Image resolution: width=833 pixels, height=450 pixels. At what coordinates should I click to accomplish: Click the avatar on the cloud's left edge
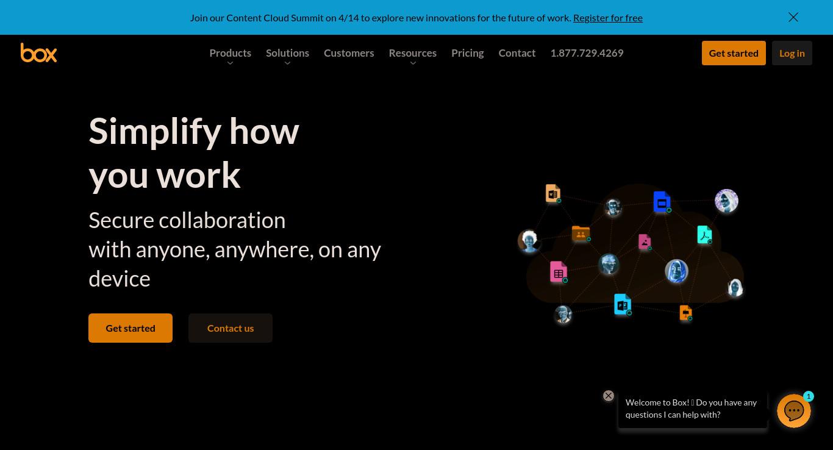(529, 241)
